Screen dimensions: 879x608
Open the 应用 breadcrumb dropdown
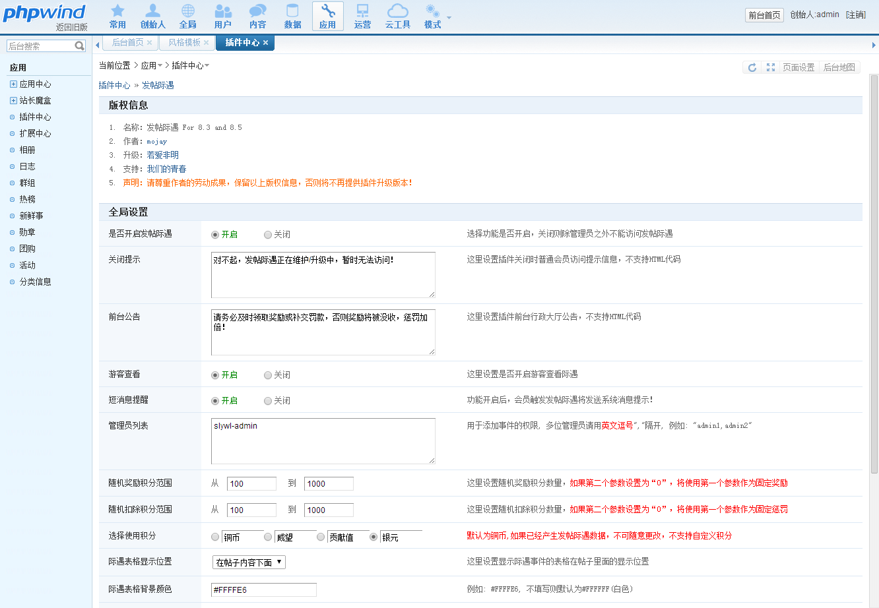[x=160, y=65]
